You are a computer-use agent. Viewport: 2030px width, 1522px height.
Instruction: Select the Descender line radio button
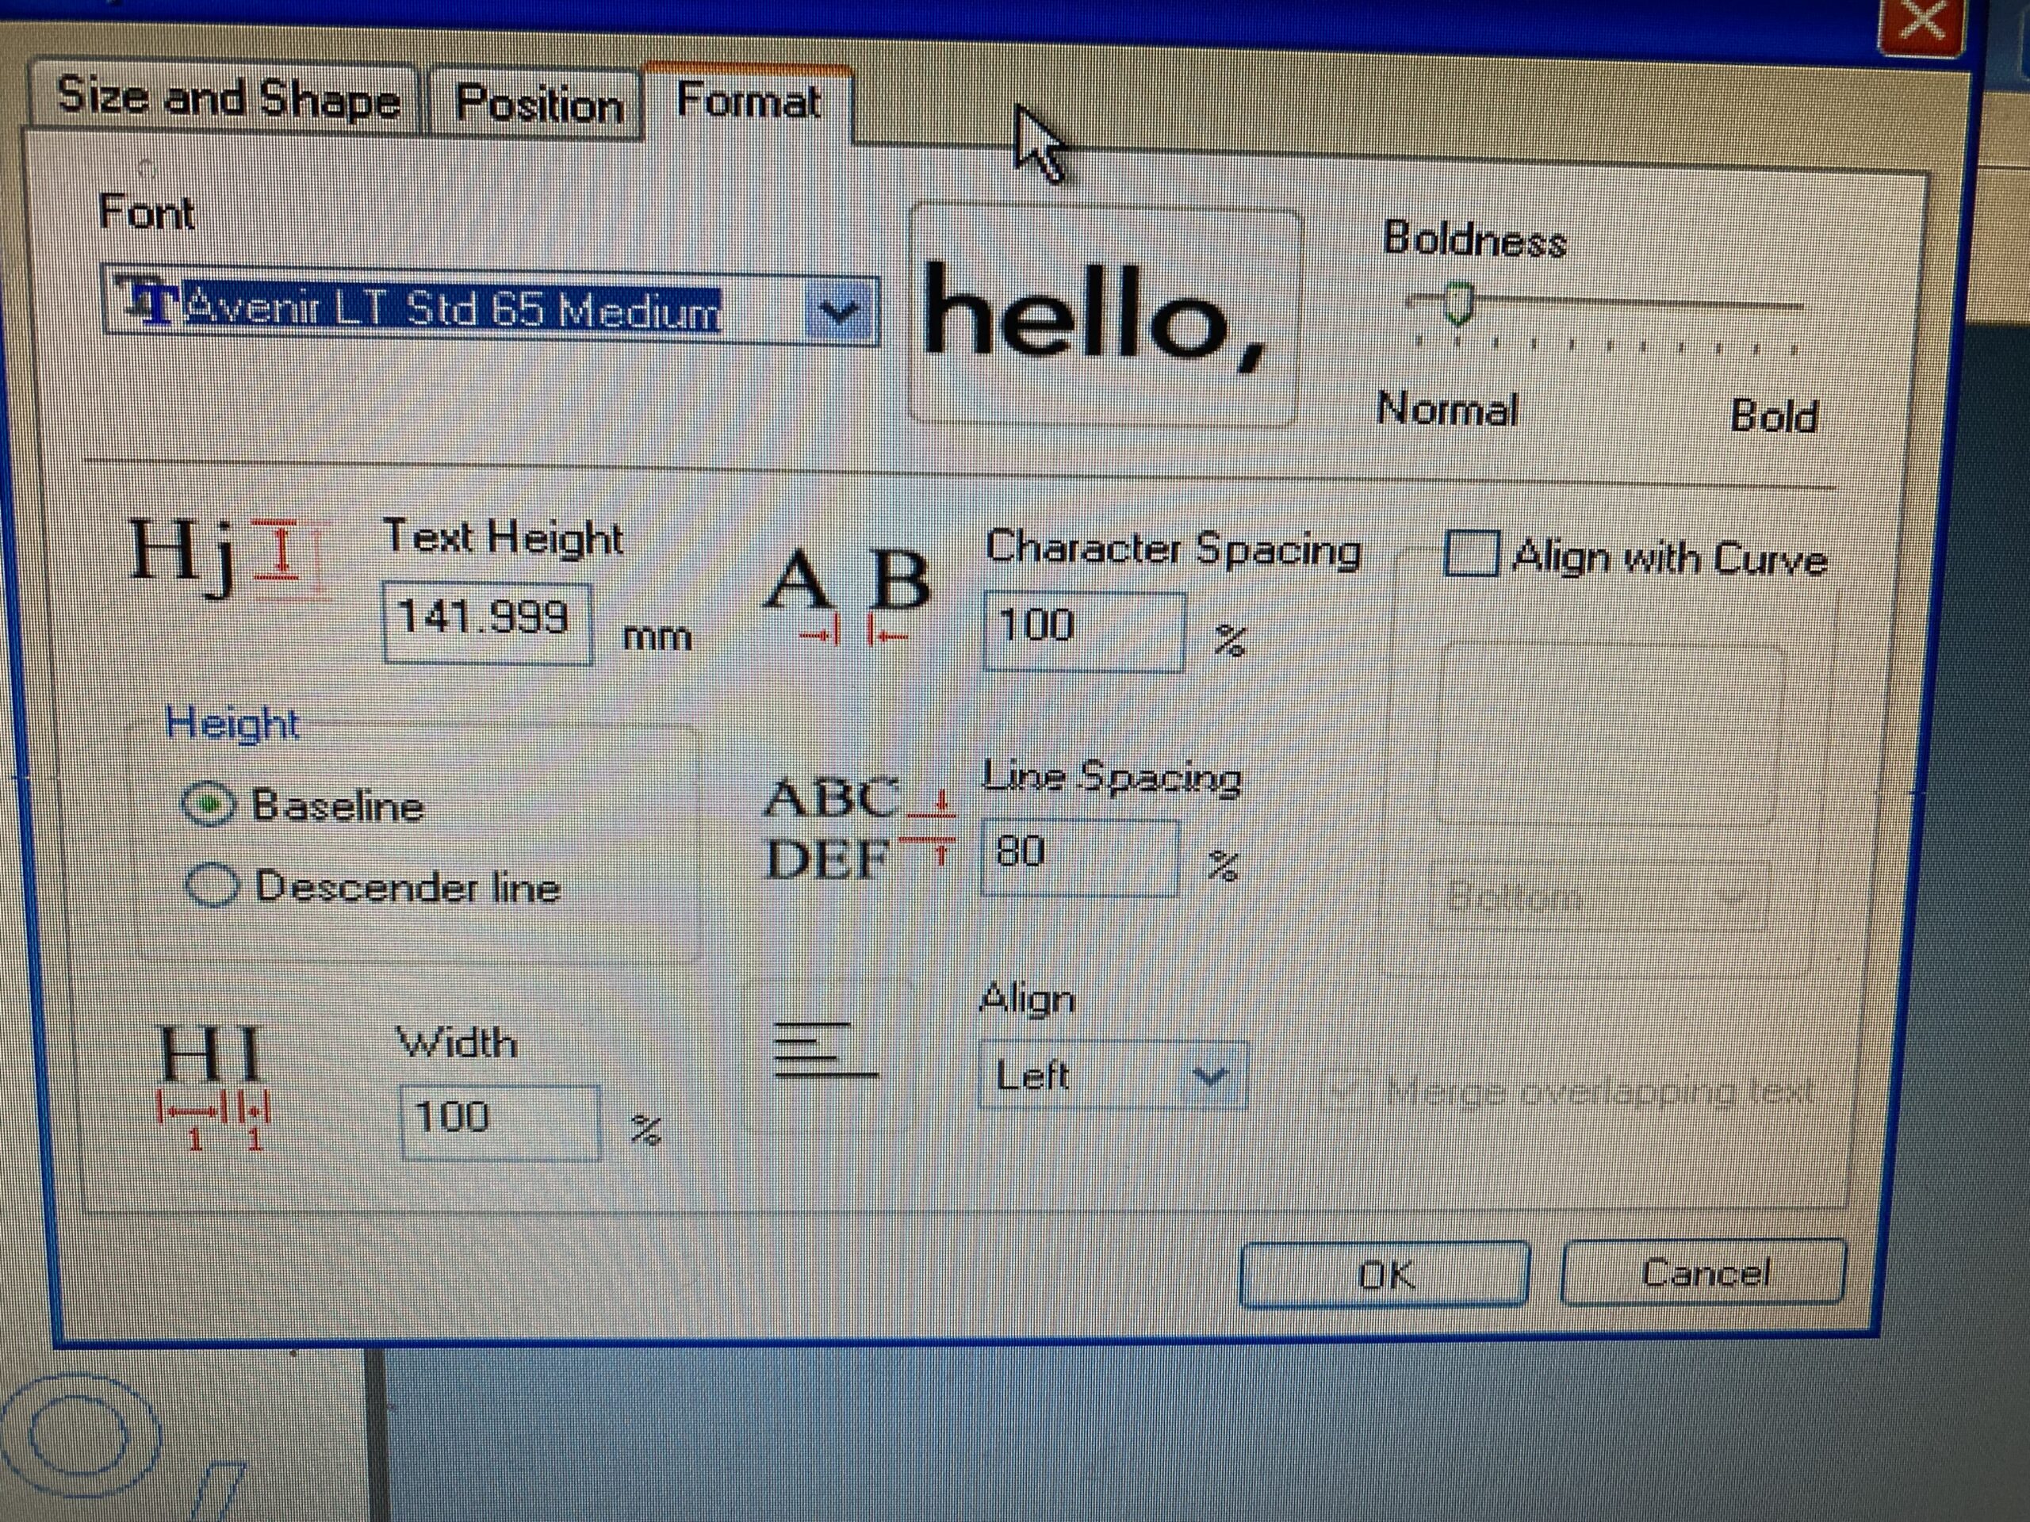pos(212,886)
